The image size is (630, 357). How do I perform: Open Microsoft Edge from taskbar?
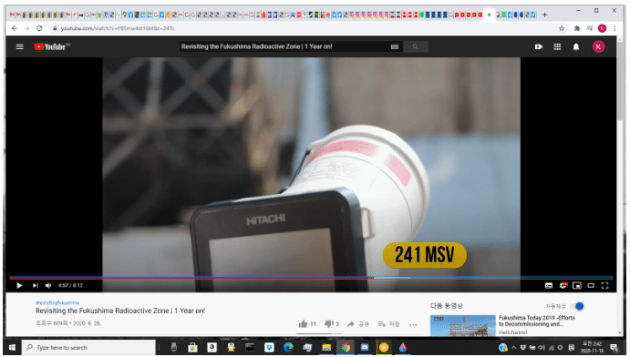[x=288, y=347]
